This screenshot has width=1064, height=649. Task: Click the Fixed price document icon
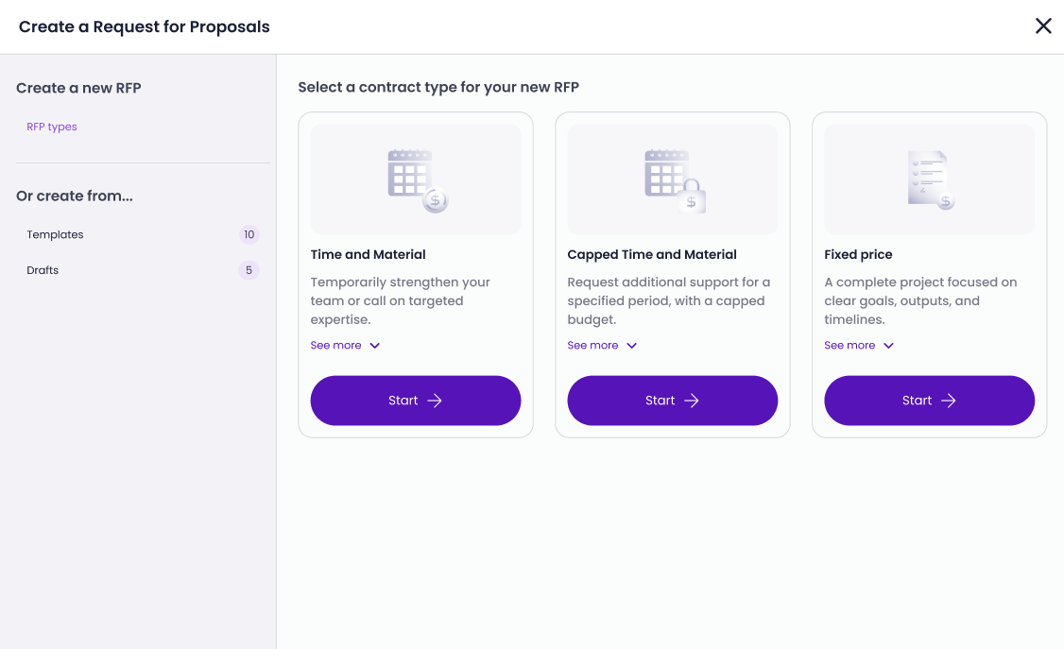pos(931,180)
